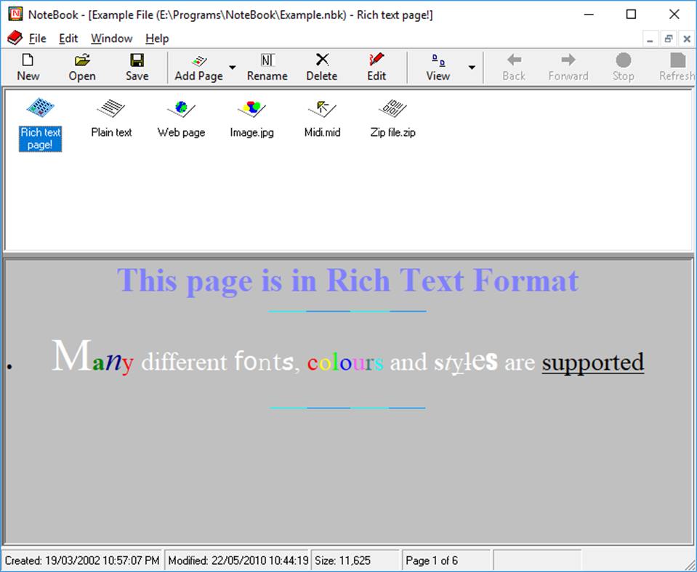Screen dimensions: 697x572
Task: Open a file with the Open icon
Action: pyautogui.click(x=82, y=67)
